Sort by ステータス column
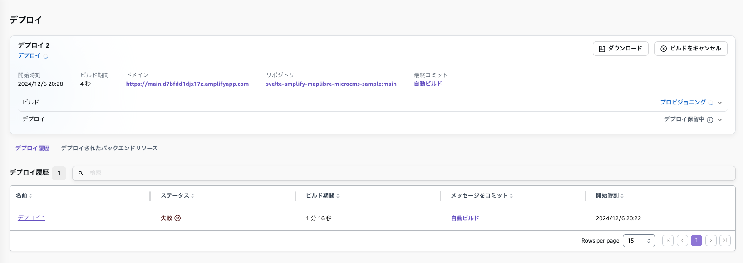 (x=177, y=196)
